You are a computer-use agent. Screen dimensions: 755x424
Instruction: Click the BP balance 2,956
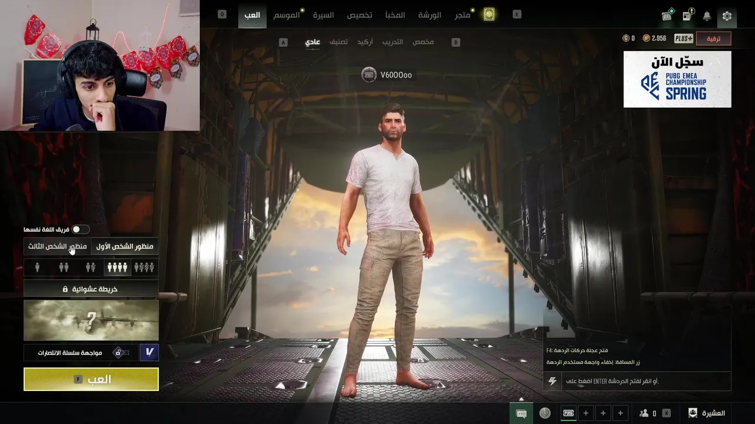655,38
